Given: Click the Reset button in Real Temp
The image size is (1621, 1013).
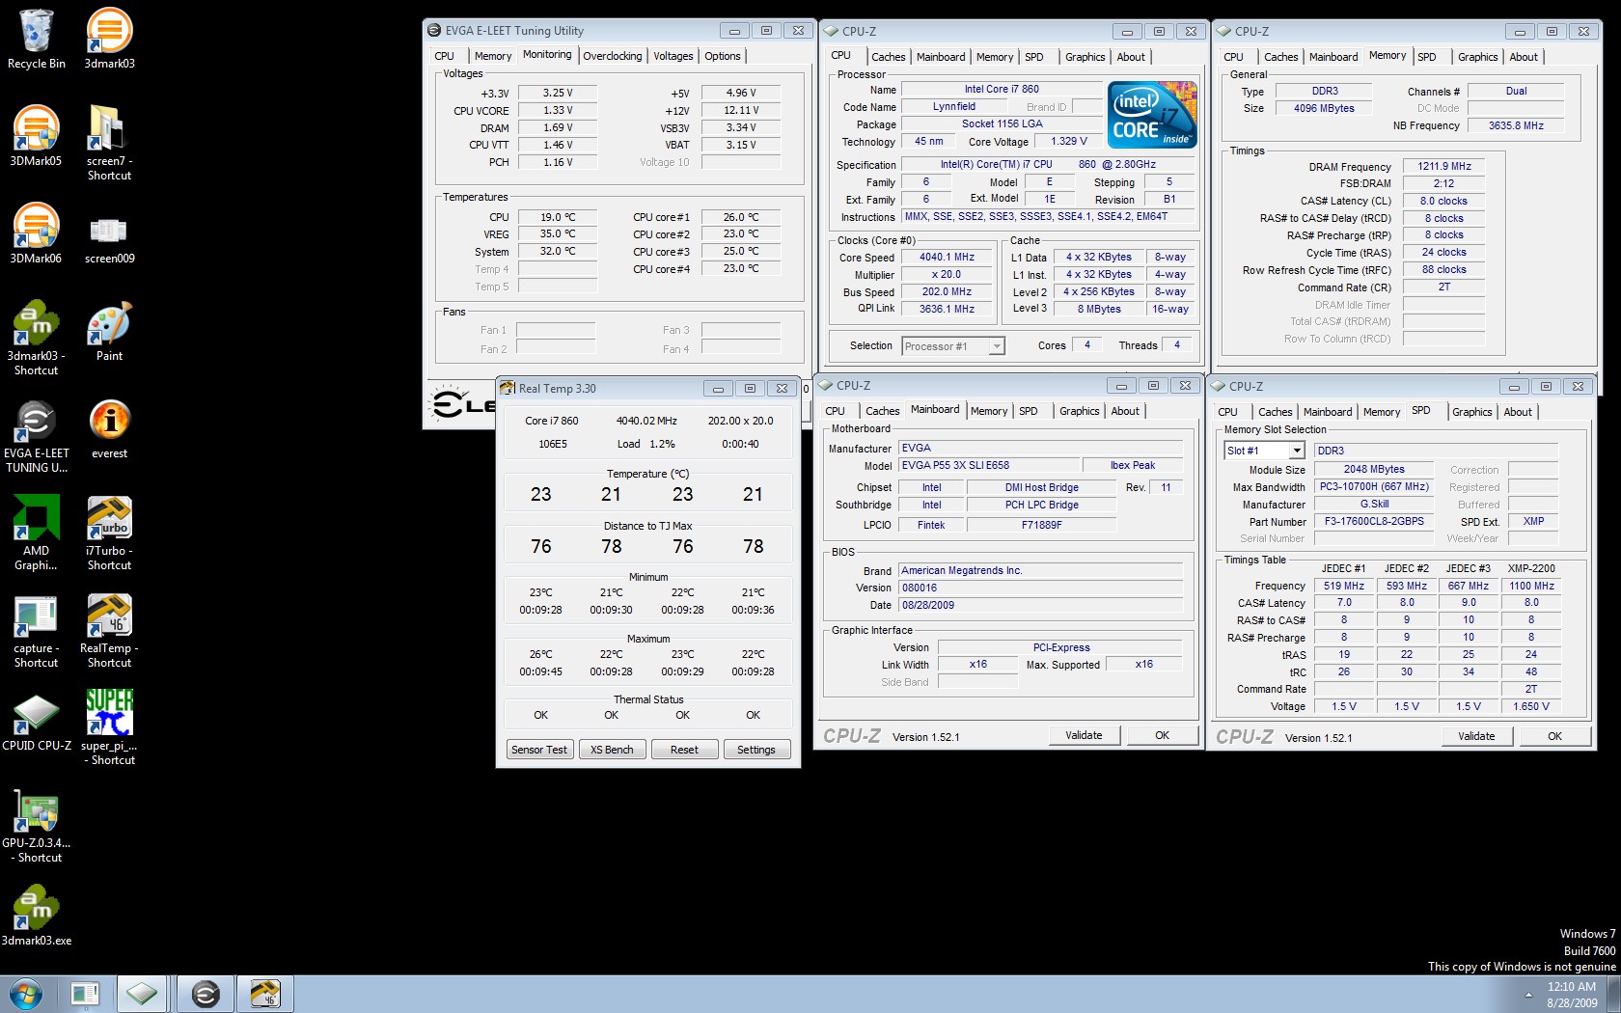Looking at the screenshot, I should pyautogui.click(x=684, y=750).
